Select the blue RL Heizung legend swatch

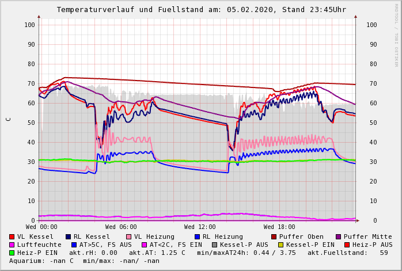[196, 236]
